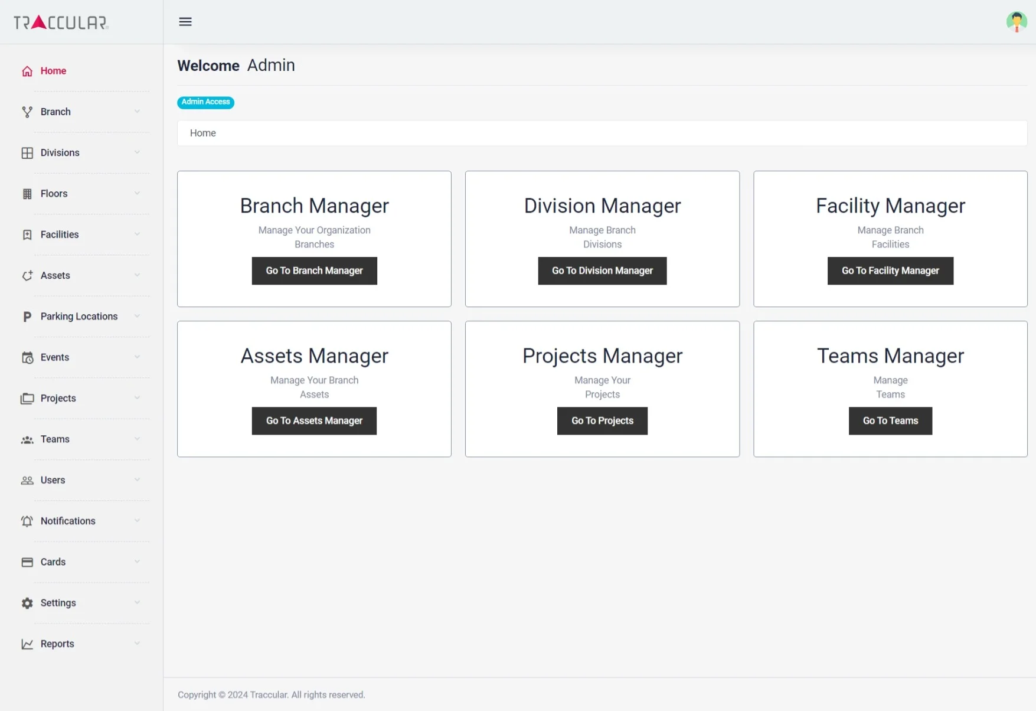This screenshot has width=1036, height=711.
Task: Click the Events calendar icon
Action: [27, 358]
